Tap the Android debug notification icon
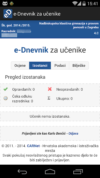This screenshot has height=178, width=100. pyautogui.click(x=12, y=4)
